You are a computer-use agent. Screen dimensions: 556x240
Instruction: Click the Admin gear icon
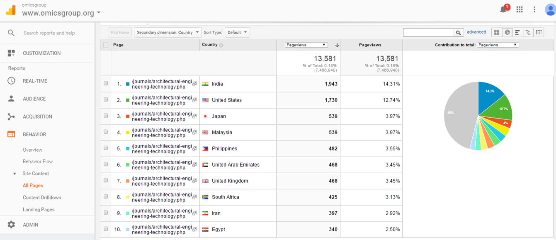(x=11, y=225)
